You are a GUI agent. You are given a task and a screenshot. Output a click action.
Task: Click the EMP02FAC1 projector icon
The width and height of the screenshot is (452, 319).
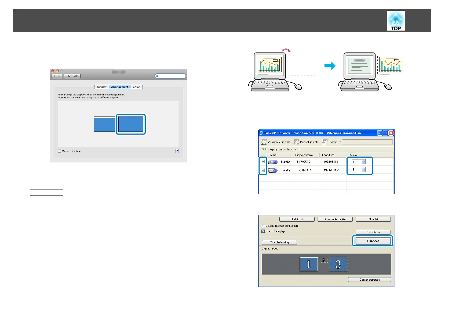pos(273,162)
